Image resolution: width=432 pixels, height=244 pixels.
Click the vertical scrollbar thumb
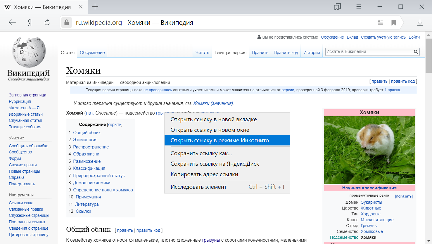pos(428,56)
